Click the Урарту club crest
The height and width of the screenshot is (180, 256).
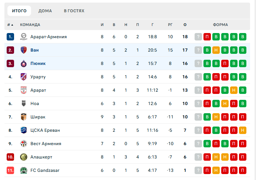[x=24, y=77]
